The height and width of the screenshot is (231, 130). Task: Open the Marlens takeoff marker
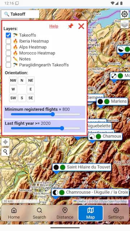(x=112, y=101)
